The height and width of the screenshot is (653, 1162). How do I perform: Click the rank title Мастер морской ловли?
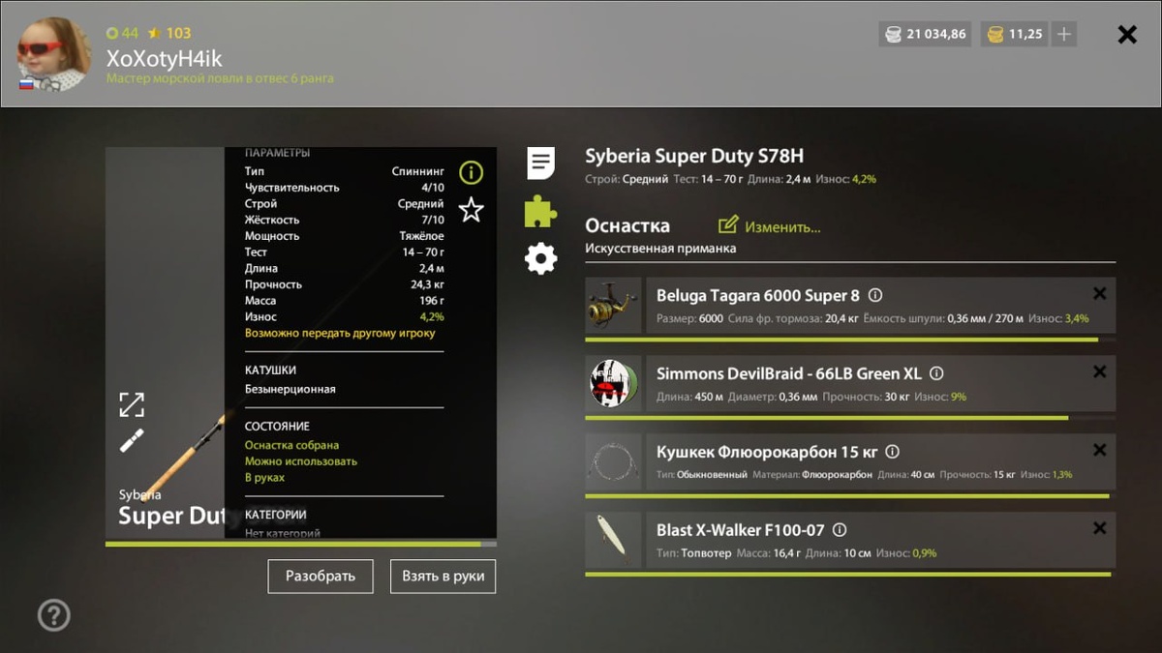[220, 78]
